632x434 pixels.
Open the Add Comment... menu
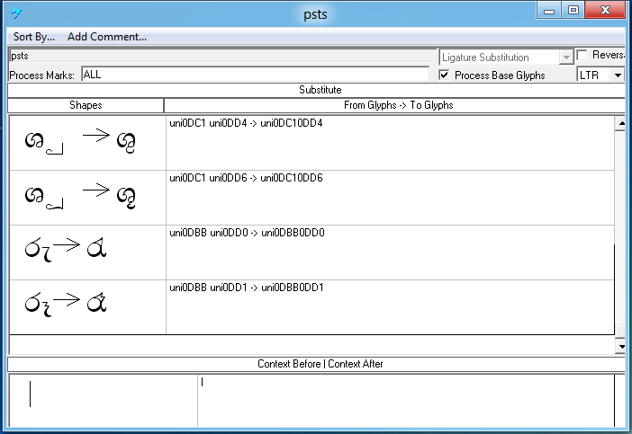click(x=107, y=37)
